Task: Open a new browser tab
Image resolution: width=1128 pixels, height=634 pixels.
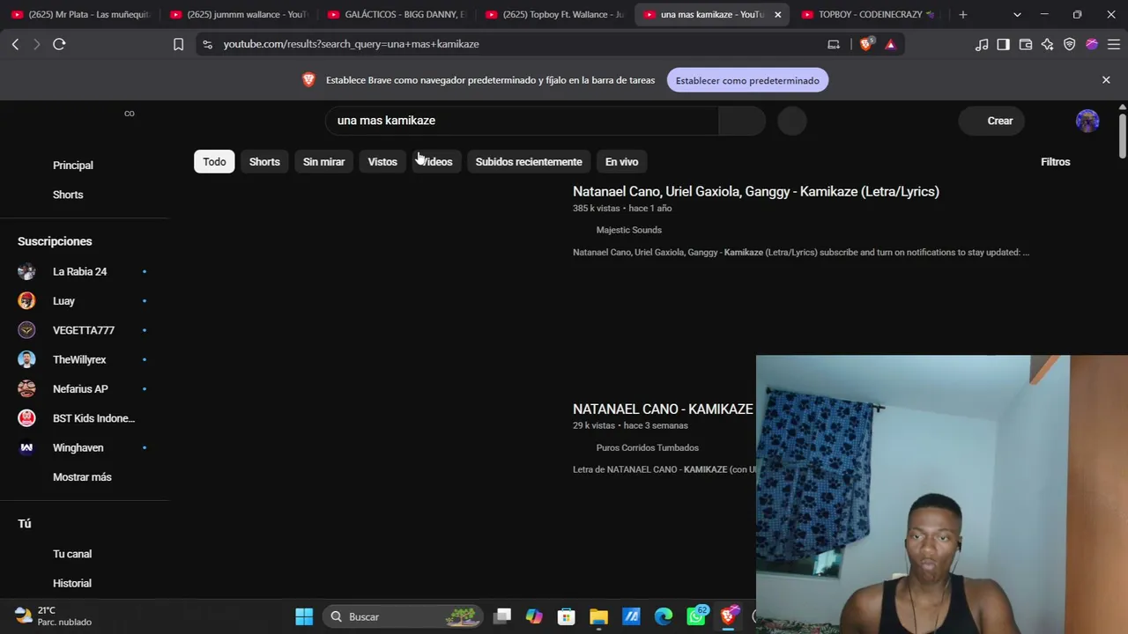Action: [x=963, y=14]
